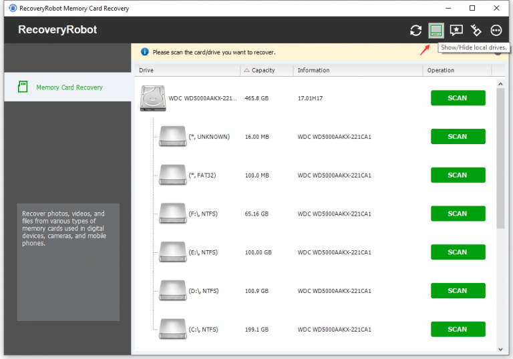The image size is (513, 359).
Task: Open the Memory Card Recovery tab
Action: point(67,87)
